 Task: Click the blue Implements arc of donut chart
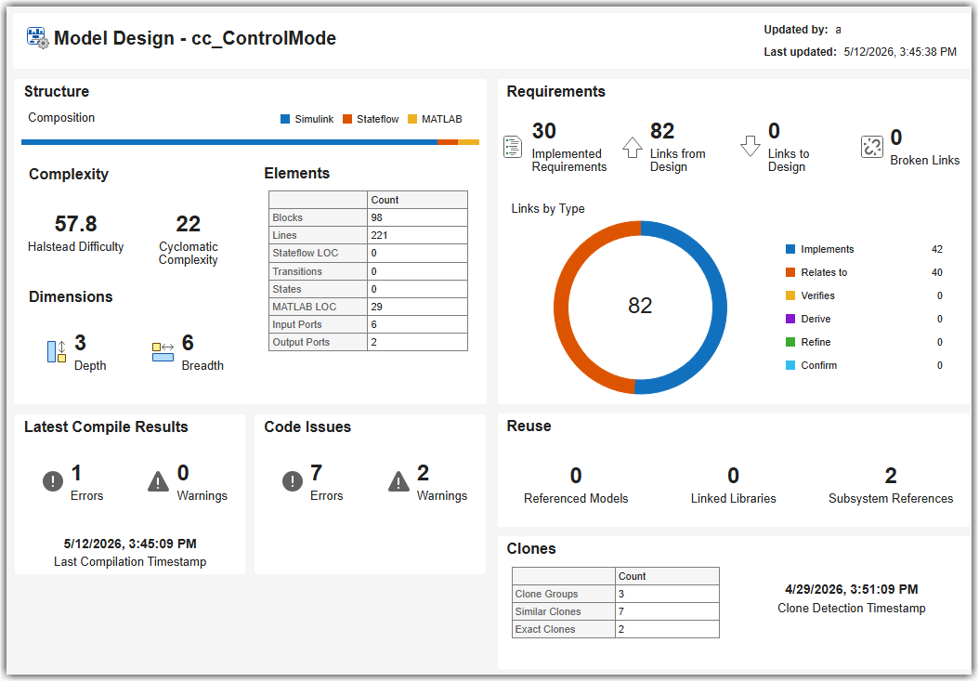[x=719, y=308]
